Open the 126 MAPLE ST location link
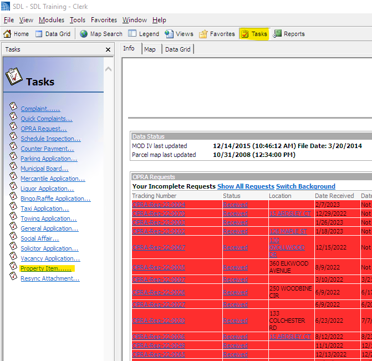 [288, 231]
